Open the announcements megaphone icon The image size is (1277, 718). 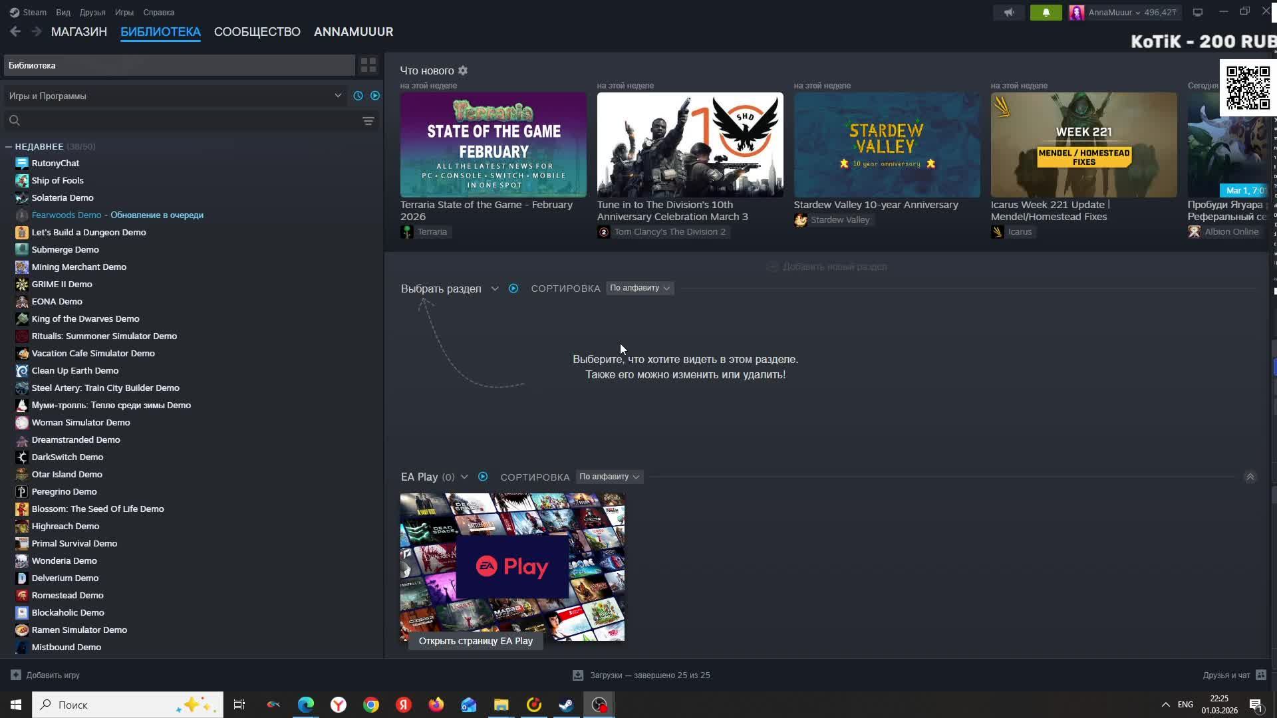pyautogui.click(x=1009, y=12)
